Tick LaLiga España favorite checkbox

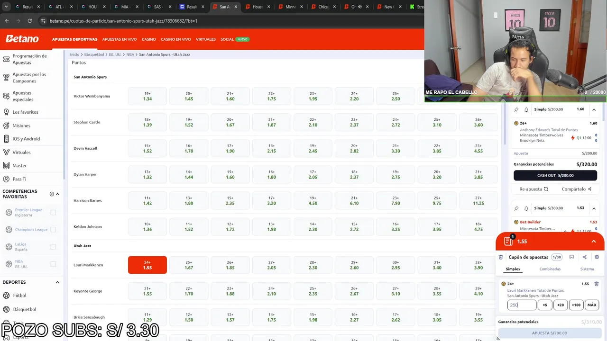(x=53, y=247)
